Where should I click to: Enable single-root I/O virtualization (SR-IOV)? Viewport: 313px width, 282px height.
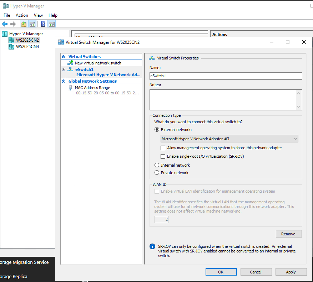(x=163, y=156)
